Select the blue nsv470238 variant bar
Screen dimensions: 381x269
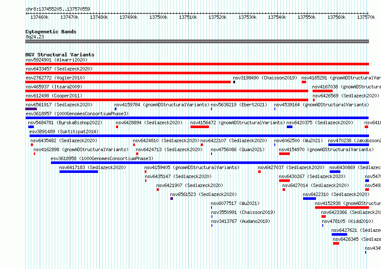348,145
